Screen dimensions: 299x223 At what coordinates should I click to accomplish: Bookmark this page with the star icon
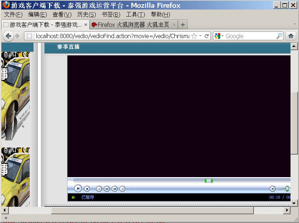click(x=194, y=36)
